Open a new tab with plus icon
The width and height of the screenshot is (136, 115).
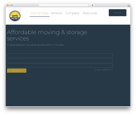tap(129, 6)
